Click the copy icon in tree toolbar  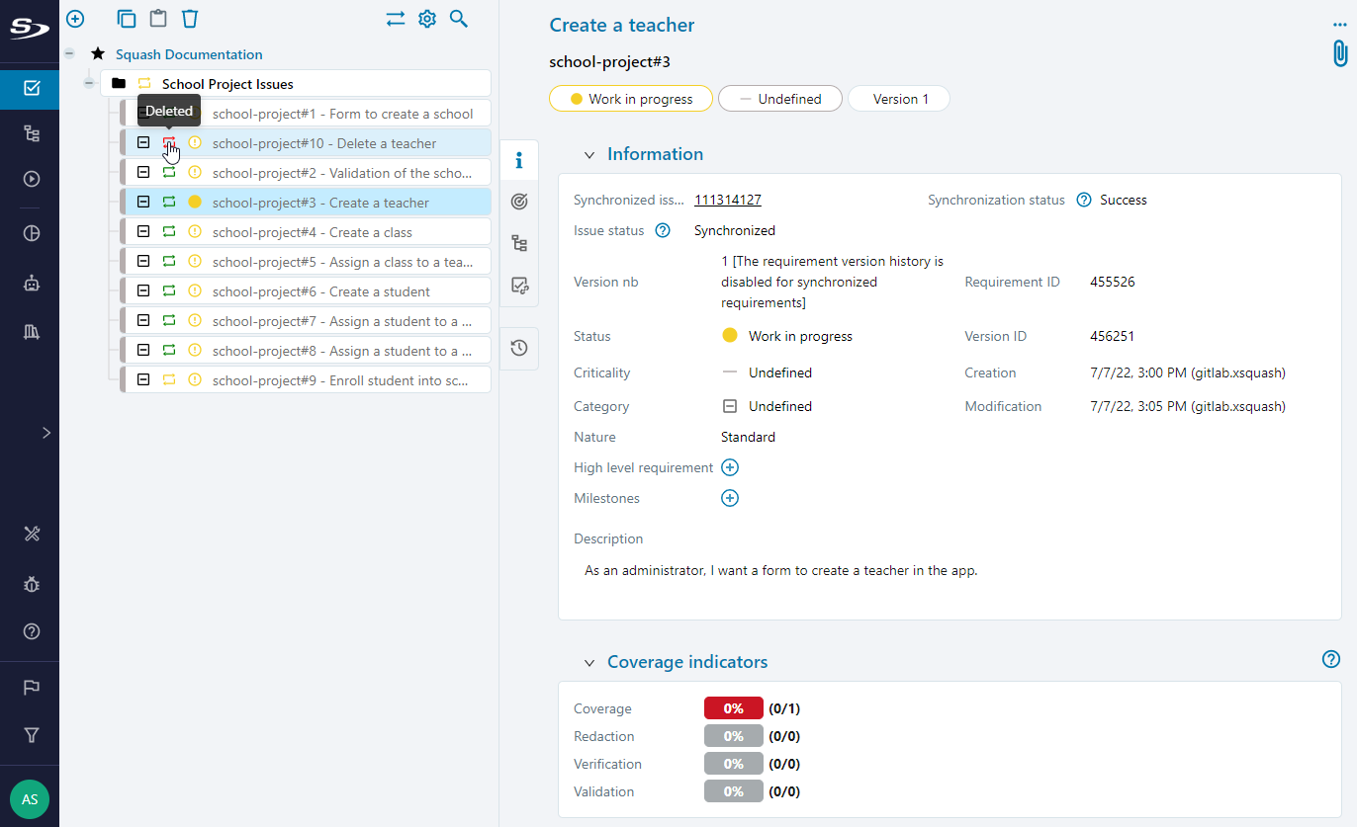pos(126,19)
